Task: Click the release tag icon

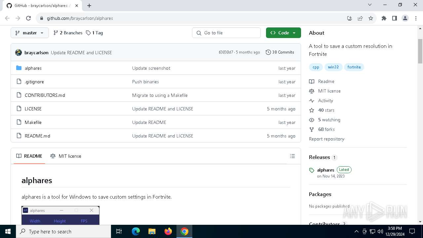Action: [x=312, y=170]
